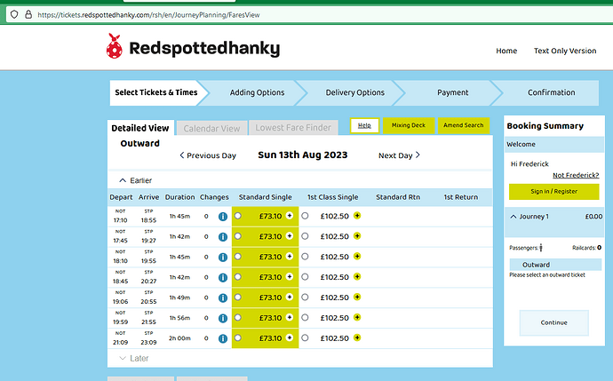This screenshot has width=613, height=381.
Task: Click Delivery Options step
Action: click(355, 92)
